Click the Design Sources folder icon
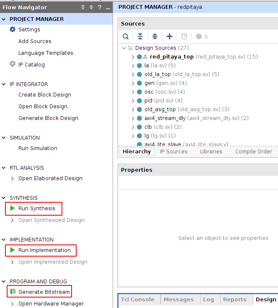This screenshot has width=278, height=308. tap(130, 48)
